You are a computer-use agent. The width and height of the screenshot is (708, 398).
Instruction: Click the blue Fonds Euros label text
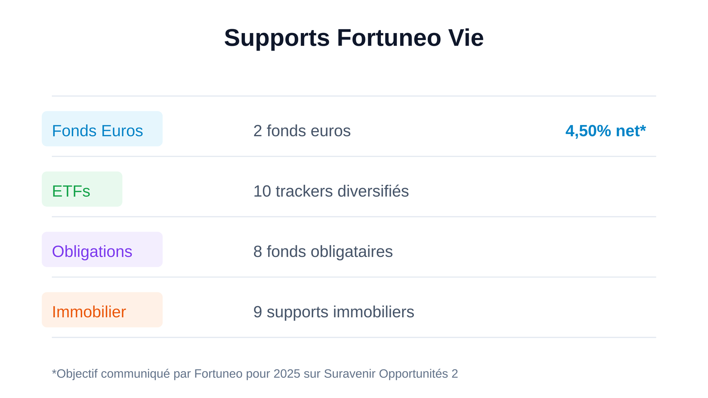click(x=97, y=131)
